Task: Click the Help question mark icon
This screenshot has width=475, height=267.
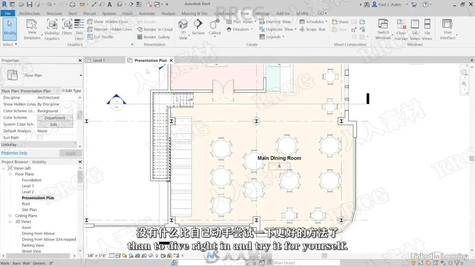Action: [425, 4]
